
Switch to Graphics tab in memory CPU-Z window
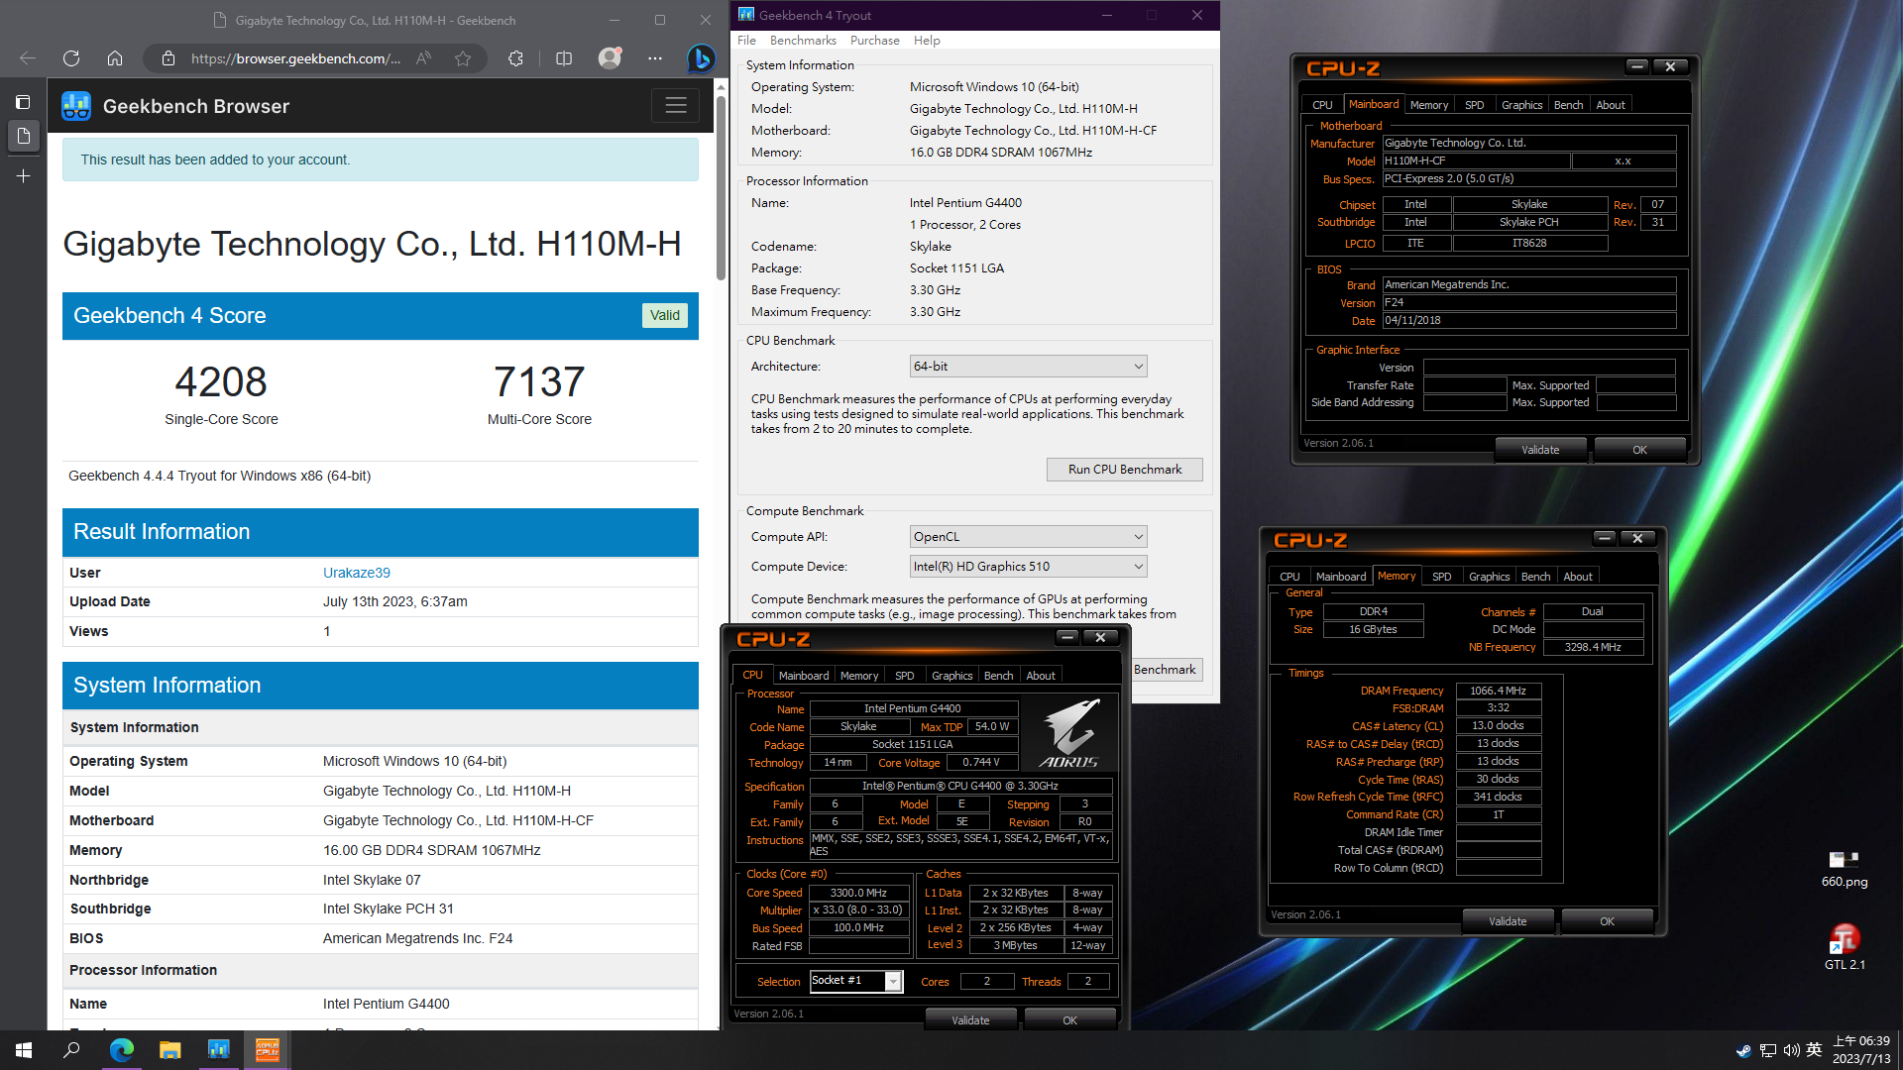[1489, 577]
